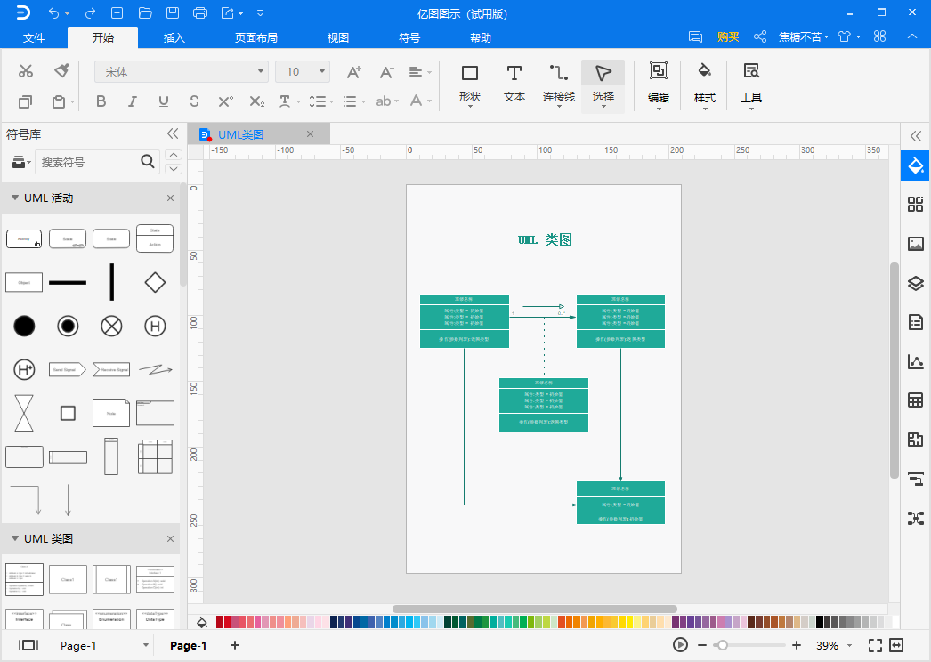Open the zoom percentage dropdown arrow

coord(849,645)
